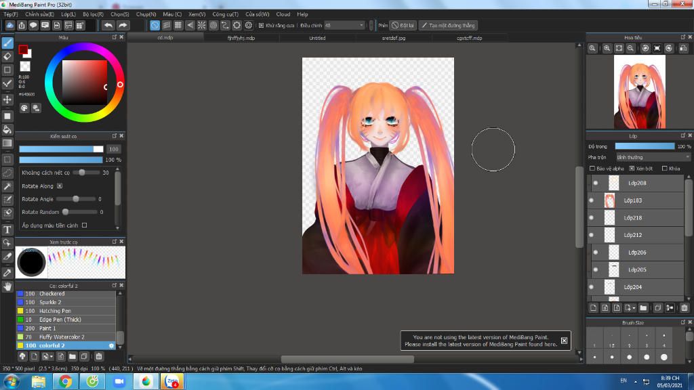Toggle Xén bớt clipping checkbox

[x=632, y=169]
